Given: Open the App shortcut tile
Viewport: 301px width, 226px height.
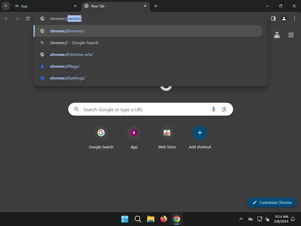Looking at the screenshot, I should coord(134,138).
